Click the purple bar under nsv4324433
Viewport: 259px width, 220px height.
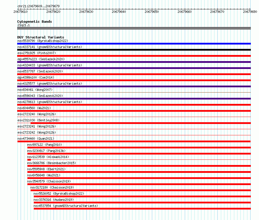134,68
